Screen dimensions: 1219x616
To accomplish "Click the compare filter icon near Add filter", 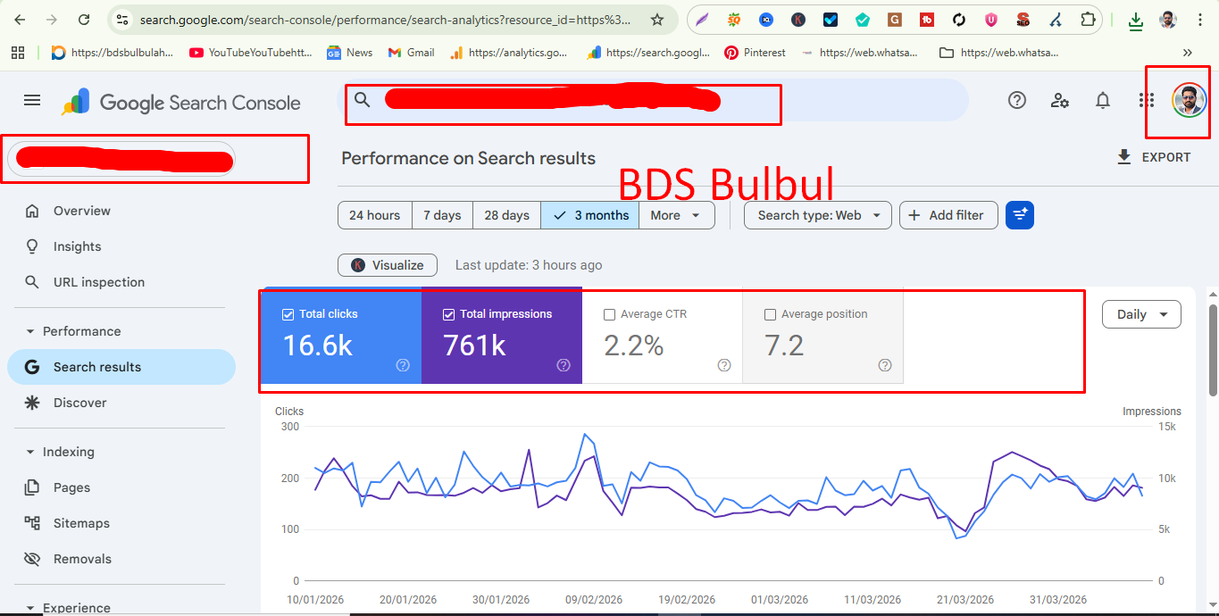I will tap(1019, 215).
